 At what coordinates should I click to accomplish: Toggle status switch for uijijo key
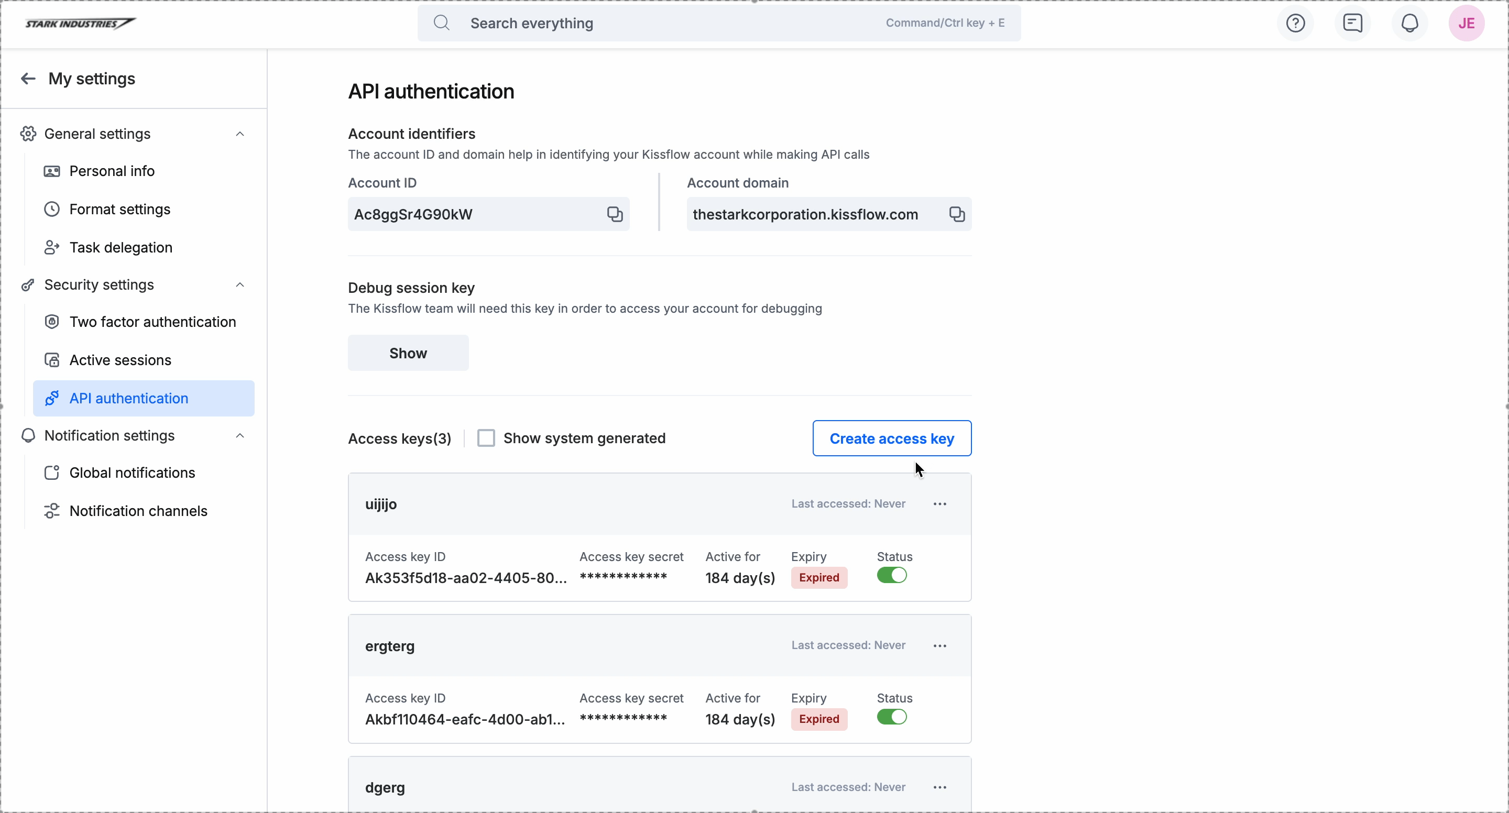(x=892, y=576)
